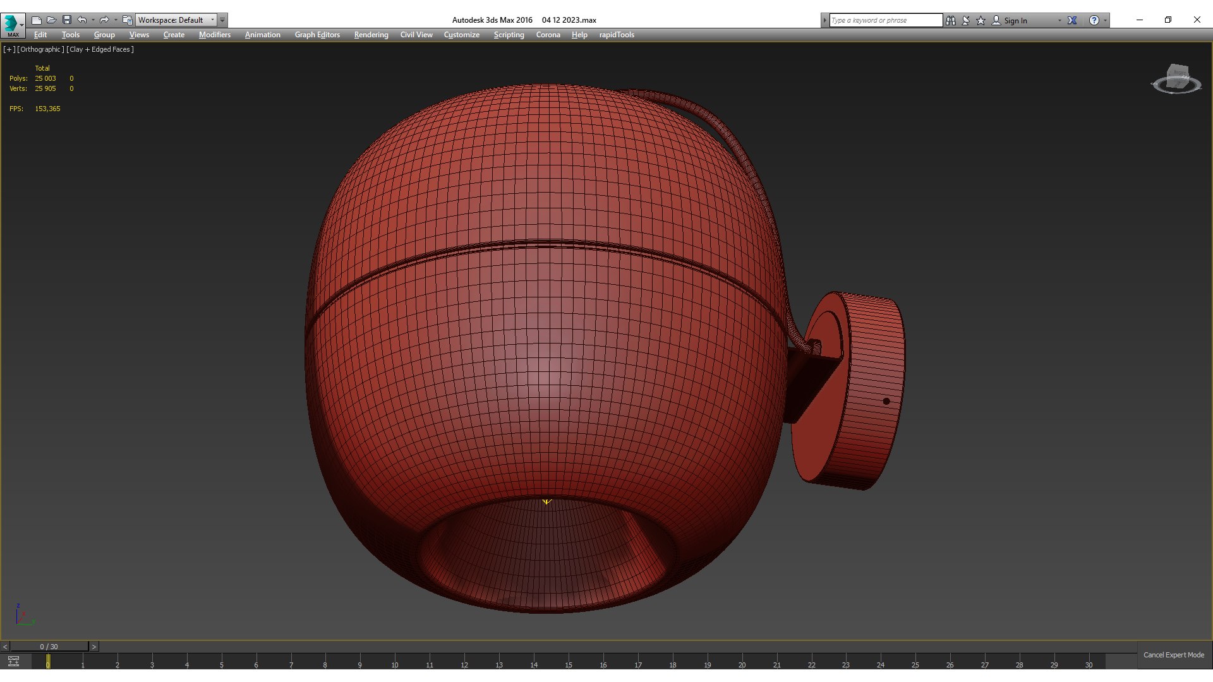The image size is (1213, 682).
Task: Click the time slider next frame arrow
Action: pyautogui.click(x=94, y=647)
